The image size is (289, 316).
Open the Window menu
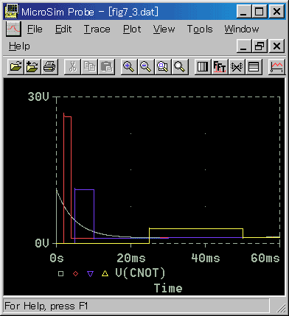[x=242, y=29]
